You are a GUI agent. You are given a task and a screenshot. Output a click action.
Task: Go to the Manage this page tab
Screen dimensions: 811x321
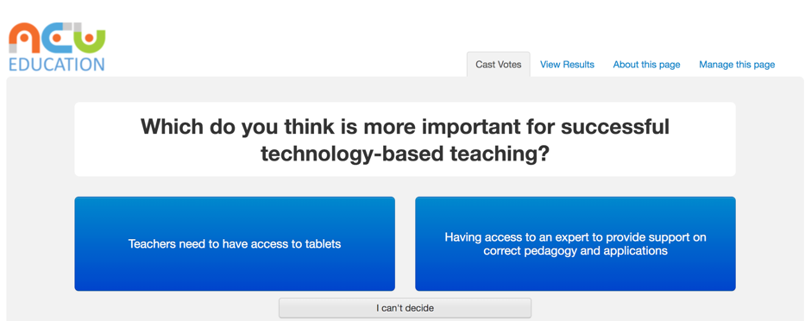click(x=737, y=65)
